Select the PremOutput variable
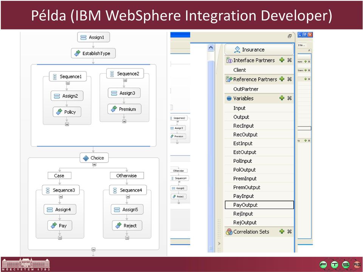The image size is (363, 272). (259, 187)
